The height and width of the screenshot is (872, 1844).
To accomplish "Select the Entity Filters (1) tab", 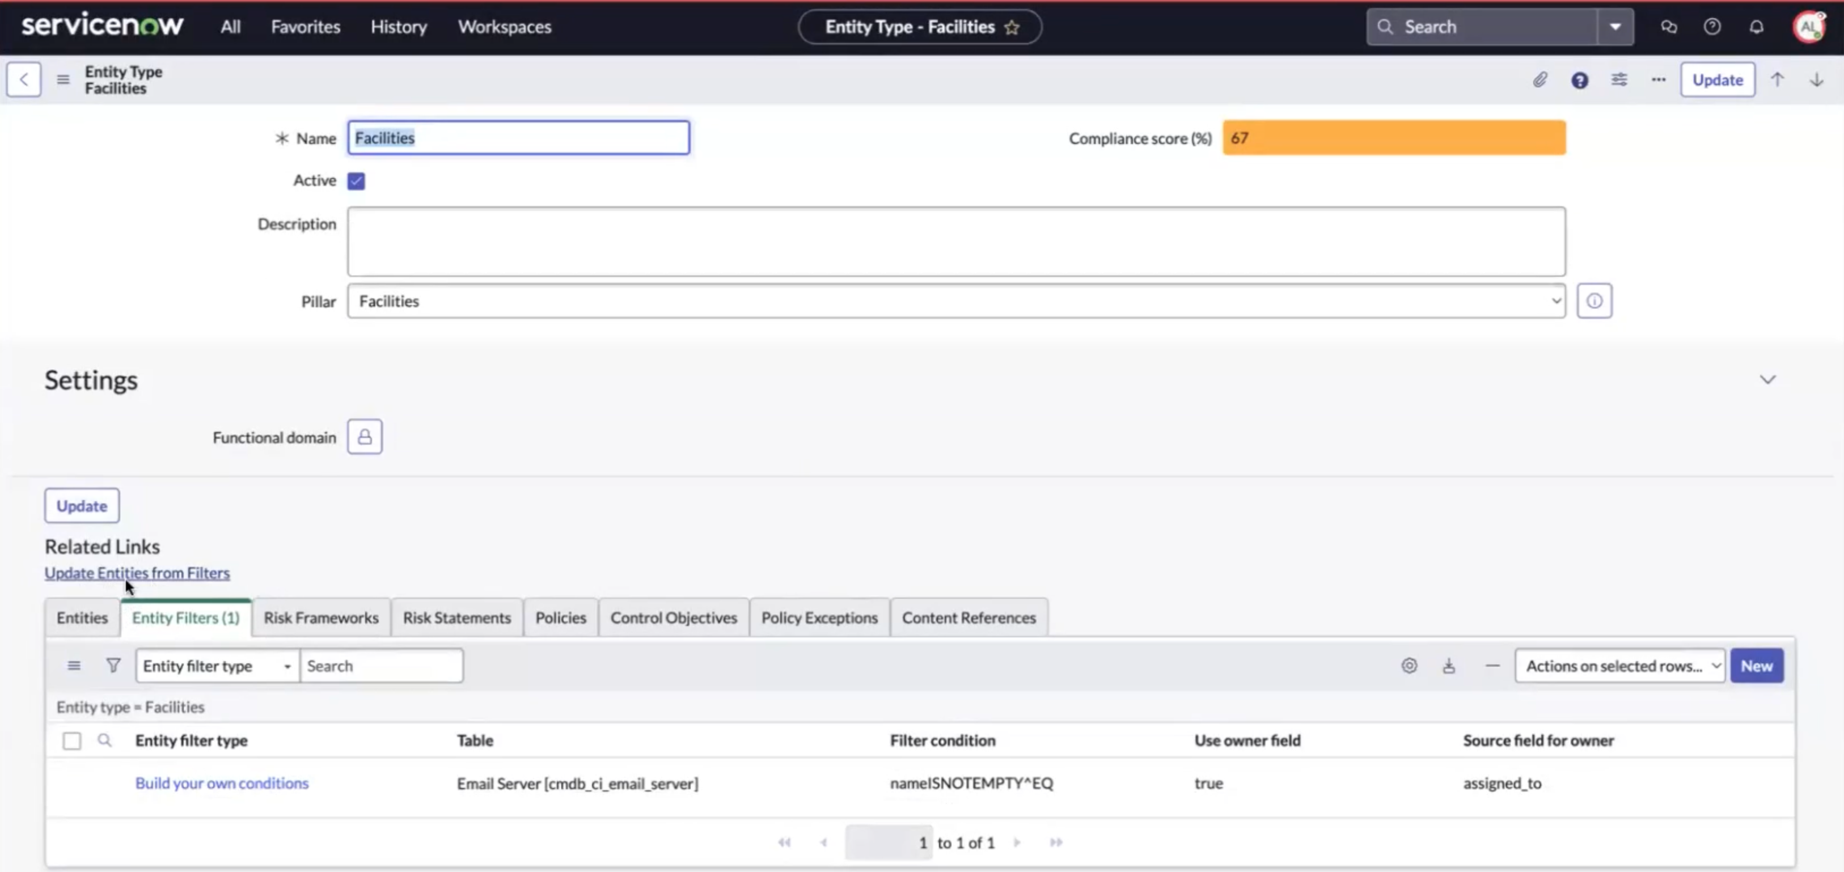I will [186, 617].
